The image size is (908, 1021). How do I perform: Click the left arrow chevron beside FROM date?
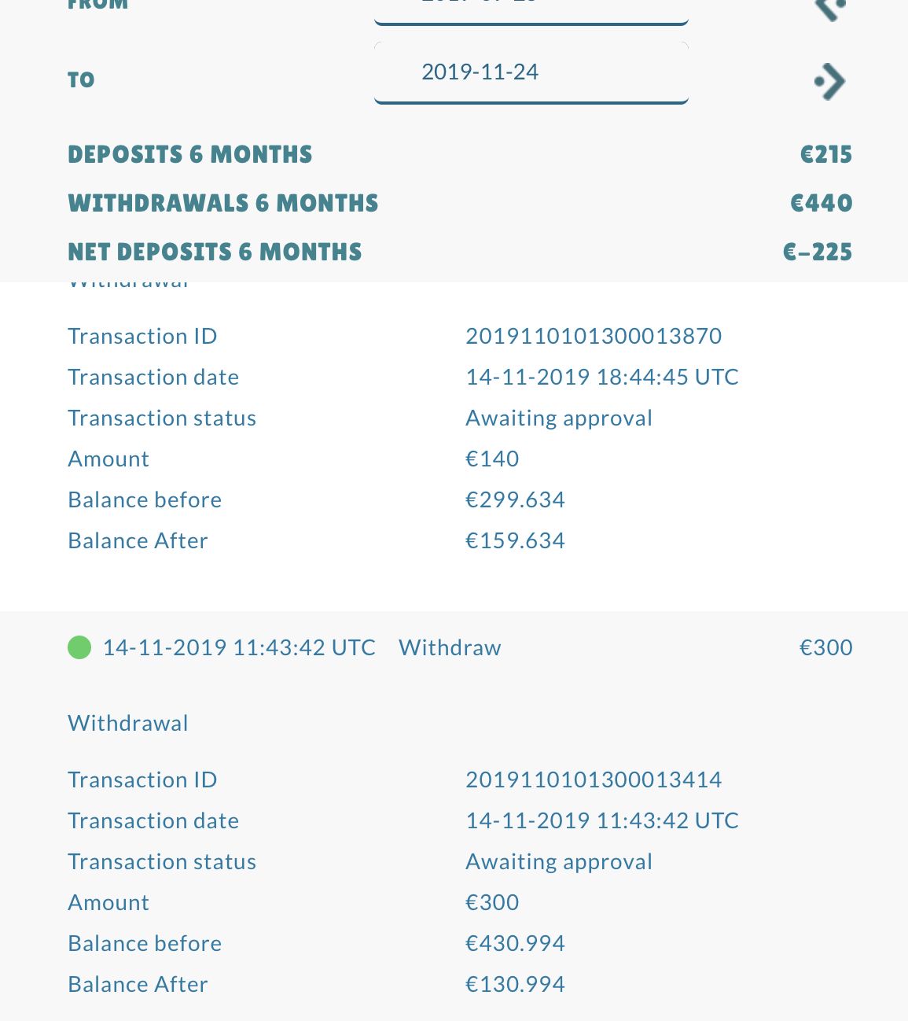(830, 9)
